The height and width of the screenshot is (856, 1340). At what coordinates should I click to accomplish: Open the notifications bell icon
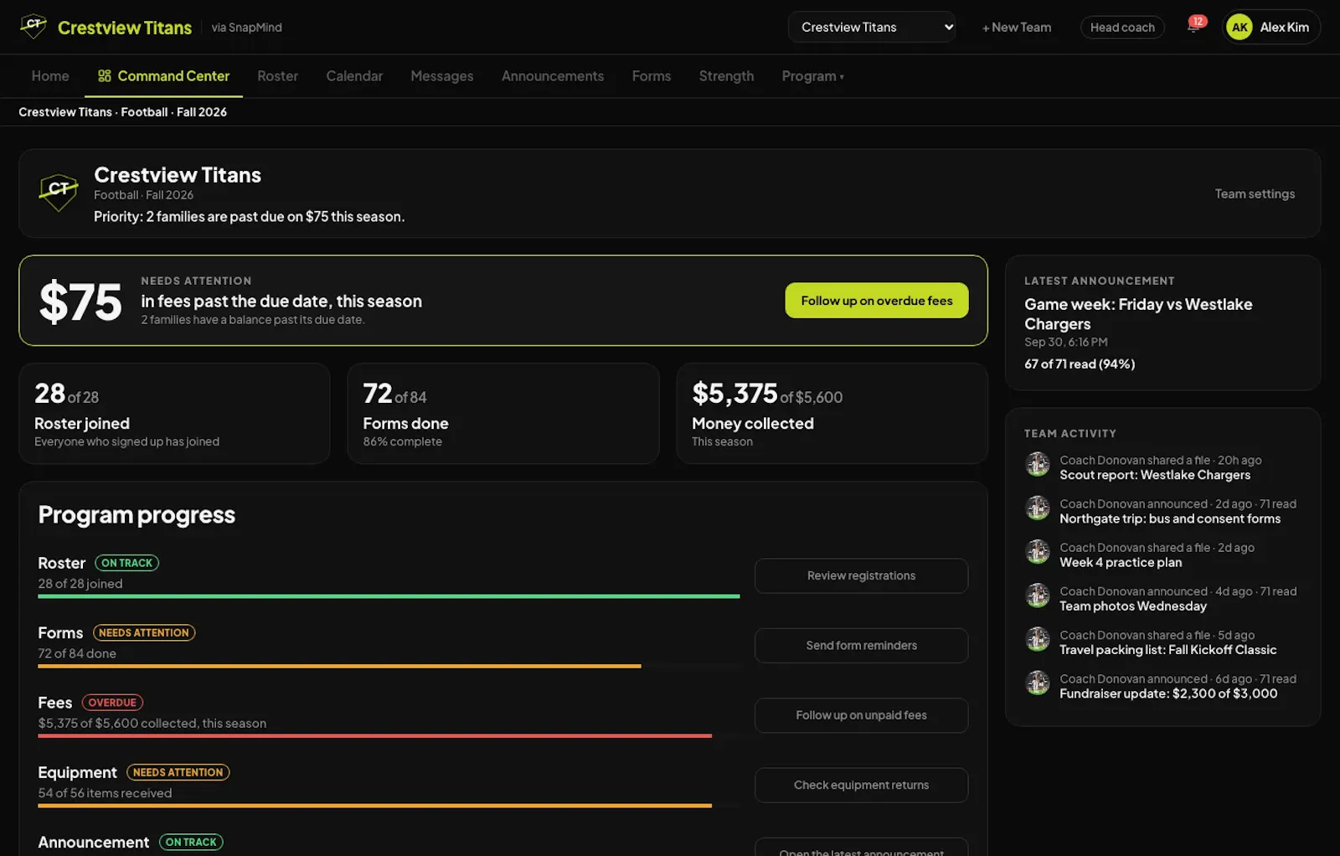tap(1193, 27)
